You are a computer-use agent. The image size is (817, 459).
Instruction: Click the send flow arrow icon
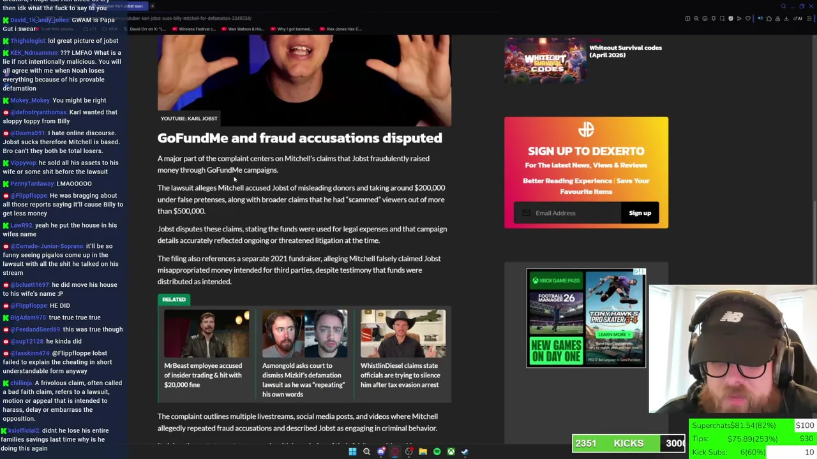pyautogui.click(x=739, y=18)
